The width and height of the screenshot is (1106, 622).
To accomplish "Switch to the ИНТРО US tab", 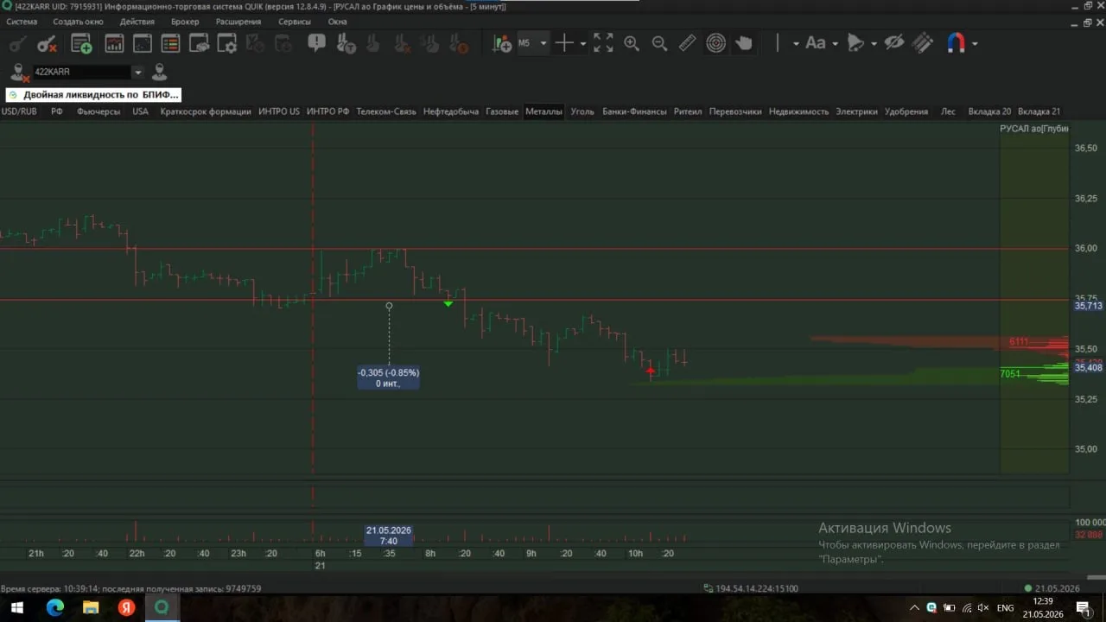I will coord(279,111).
